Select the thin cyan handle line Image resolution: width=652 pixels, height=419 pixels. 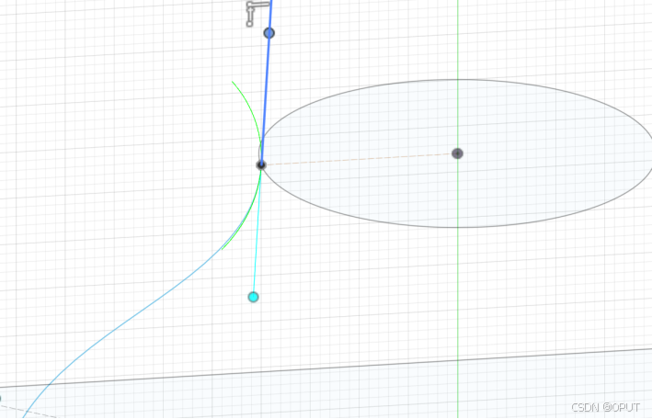pos(257,232)
